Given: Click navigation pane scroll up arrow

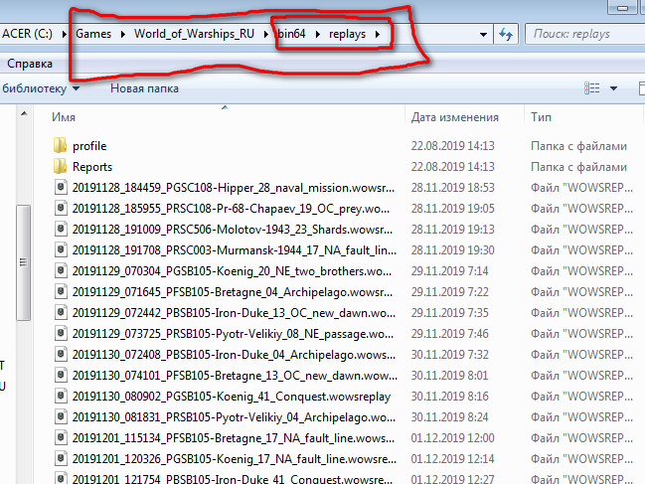Looking at the screenshot, I should coord(24,113).
